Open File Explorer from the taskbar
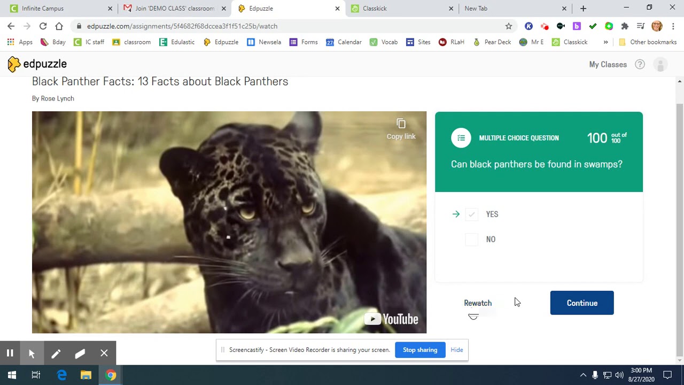This screenshot has width=684, height=385. 86,375
